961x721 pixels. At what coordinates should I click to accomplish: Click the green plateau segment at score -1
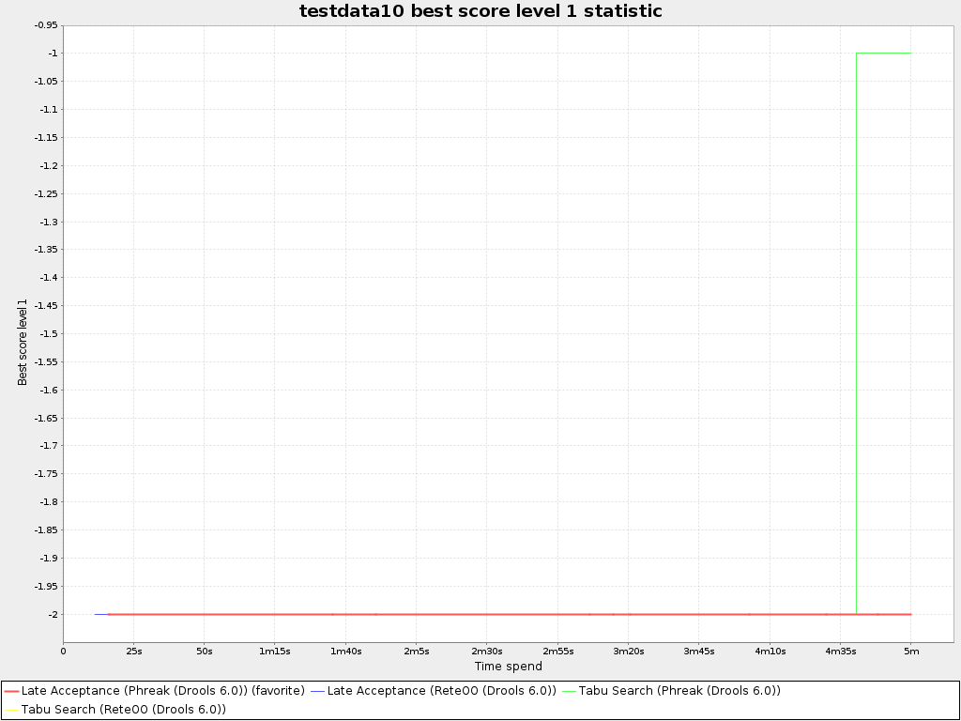[x=883, y=54]
